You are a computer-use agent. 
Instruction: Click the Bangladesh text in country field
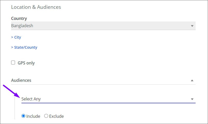tap(22, 26)
